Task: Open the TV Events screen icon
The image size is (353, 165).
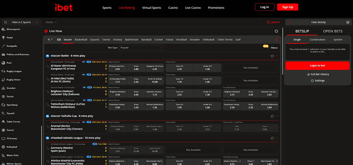Action: [3, 139]
